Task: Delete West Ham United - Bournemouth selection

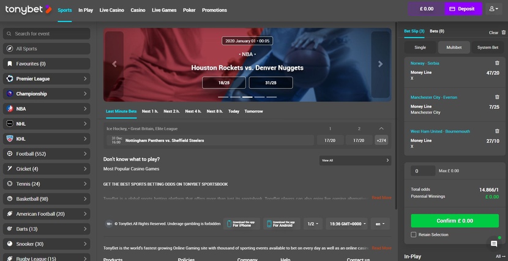Action: point(497,131)
